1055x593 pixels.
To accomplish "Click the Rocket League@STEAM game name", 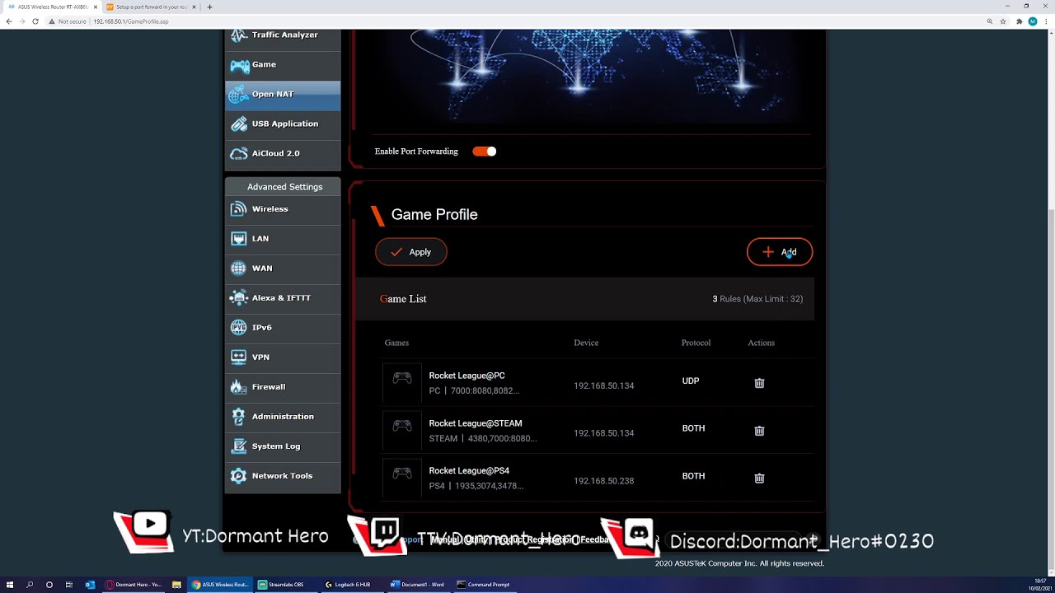I will coord(476,423).
